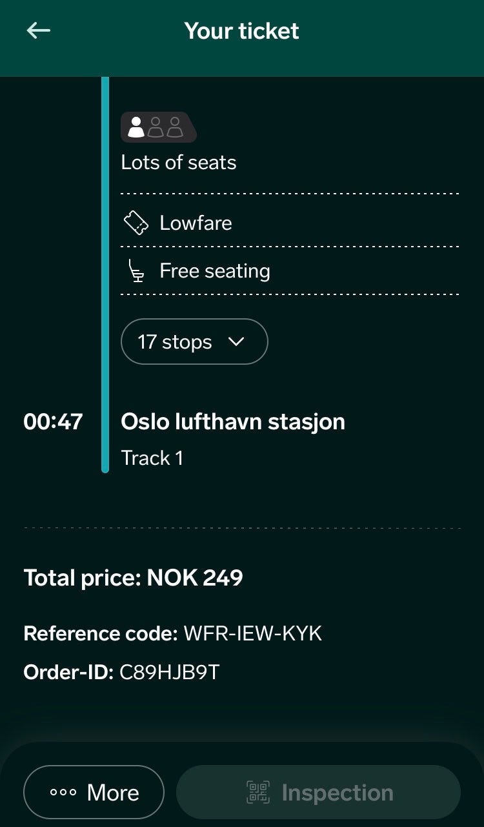Click the QR code inspection icon

258,792
